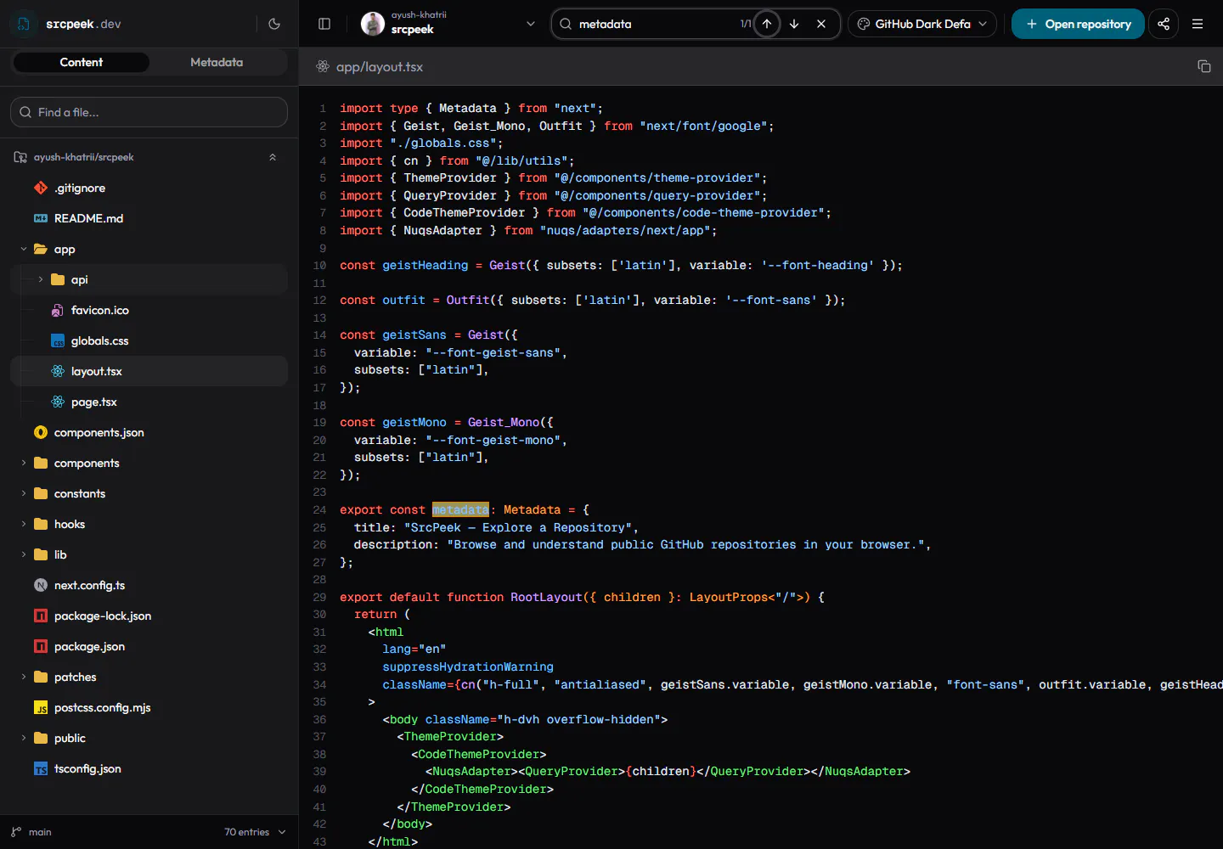Click the favicon.ico image file icon

click(58, 310)
